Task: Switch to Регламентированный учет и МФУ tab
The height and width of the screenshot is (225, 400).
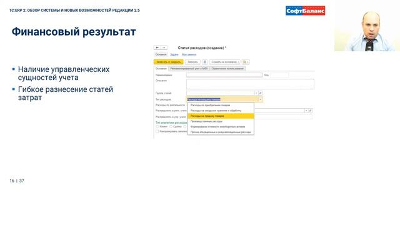Action: [189, 69]
